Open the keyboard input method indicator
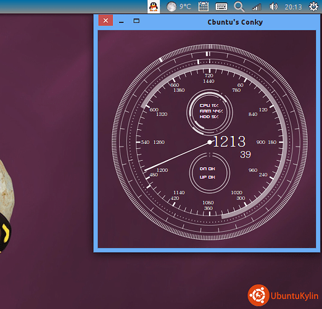322x309 pixels. coord(221,7)
